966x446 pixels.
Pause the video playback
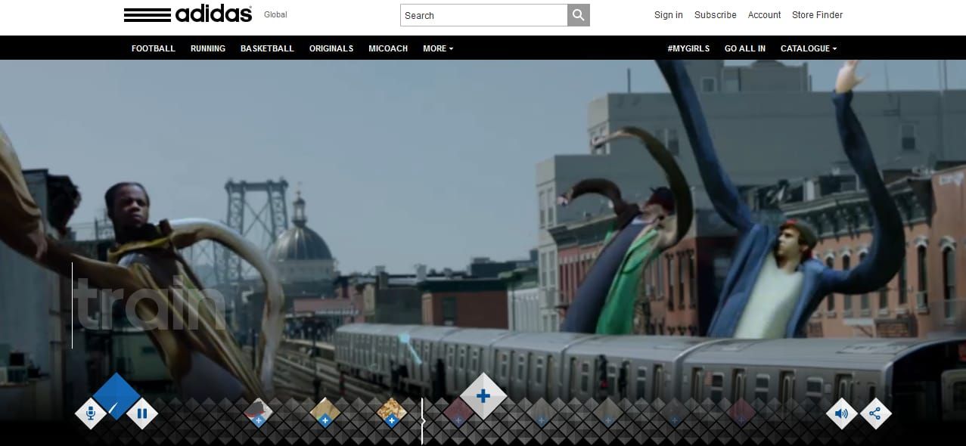[142, 413]
